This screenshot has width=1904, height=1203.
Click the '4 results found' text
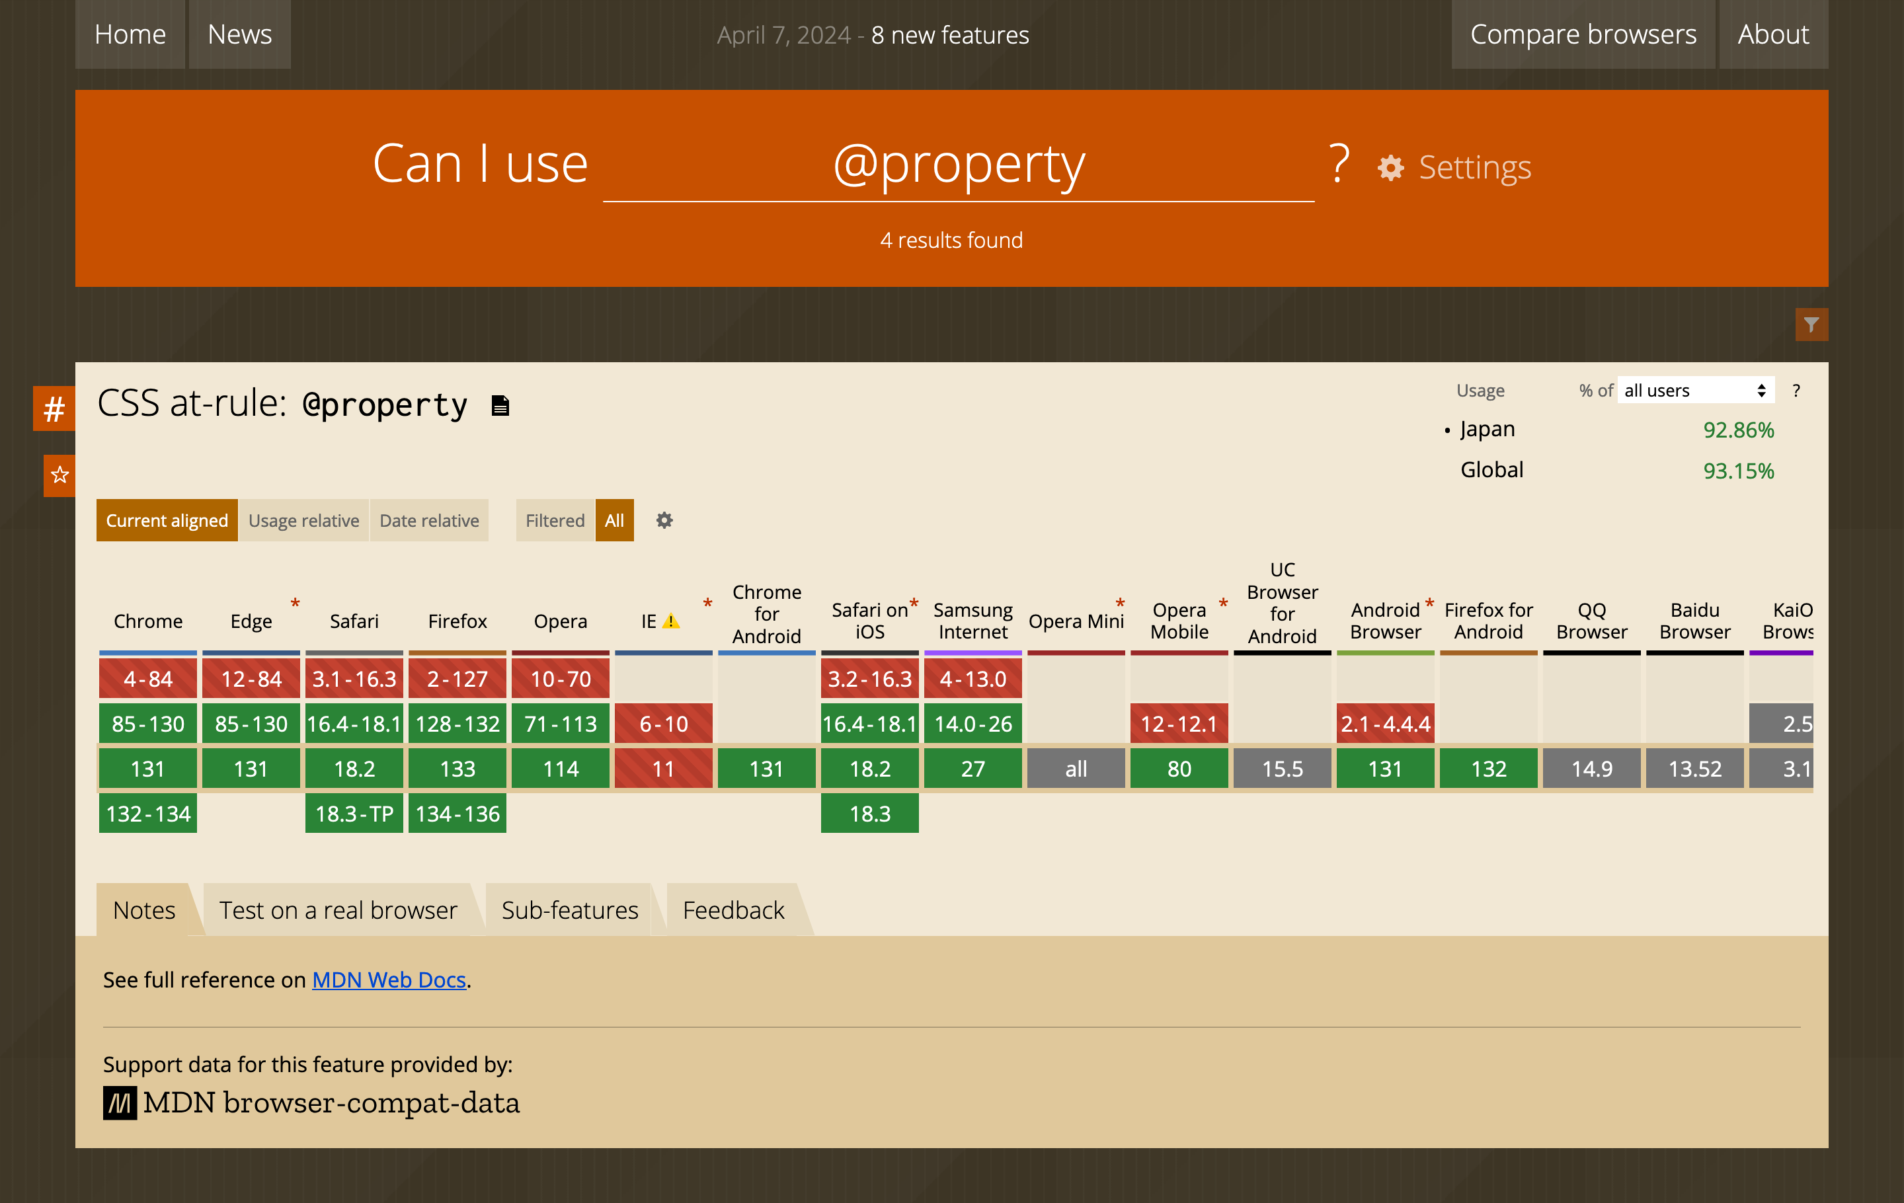point(951,239)
